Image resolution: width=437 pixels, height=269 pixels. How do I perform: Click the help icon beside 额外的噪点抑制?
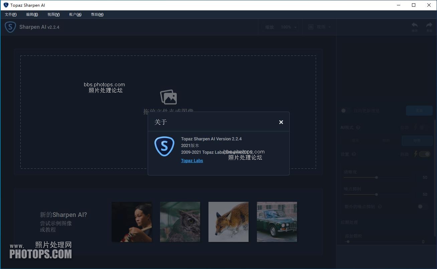[380, 207]
